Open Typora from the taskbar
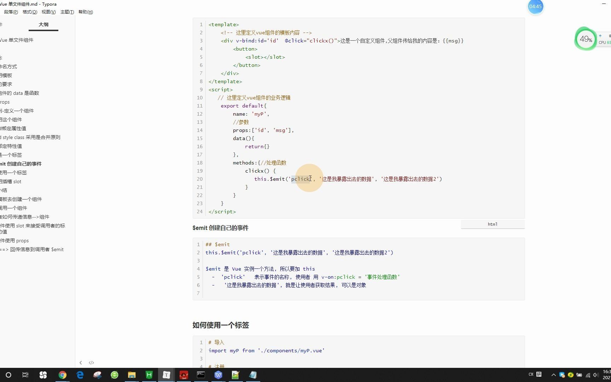 166,375
